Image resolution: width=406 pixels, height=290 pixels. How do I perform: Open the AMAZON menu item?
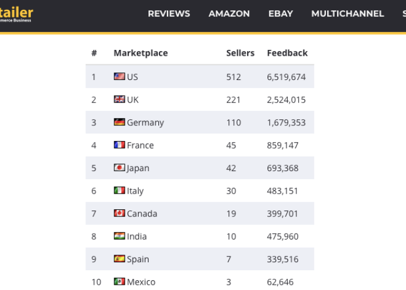pos(229,14)
